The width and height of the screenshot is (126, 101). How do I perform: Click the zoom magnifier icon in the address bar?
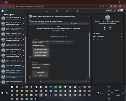point(100,6)
